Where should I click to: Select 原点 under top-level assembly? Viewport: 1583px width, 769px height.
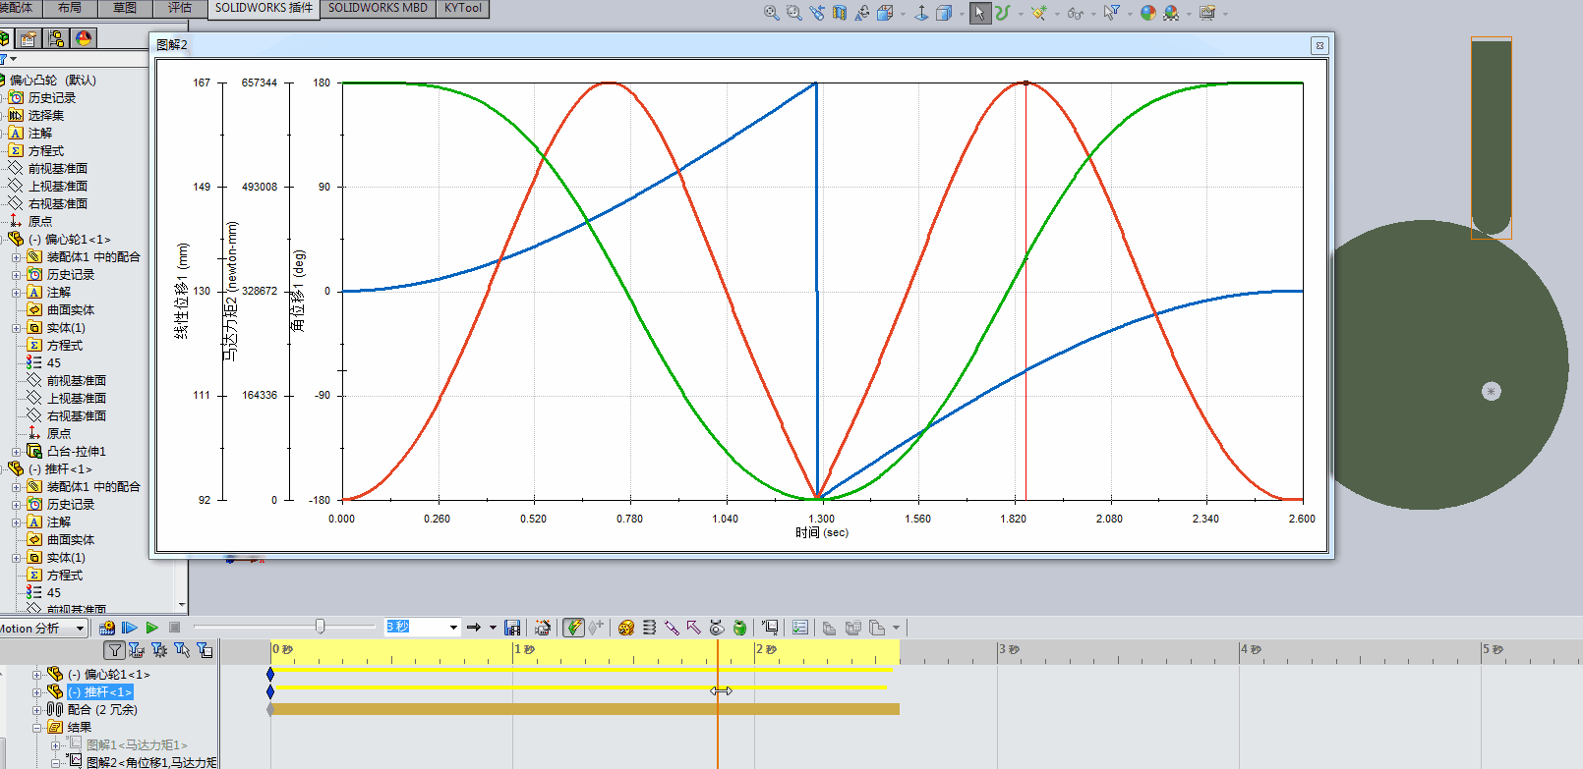pos(40,222)
